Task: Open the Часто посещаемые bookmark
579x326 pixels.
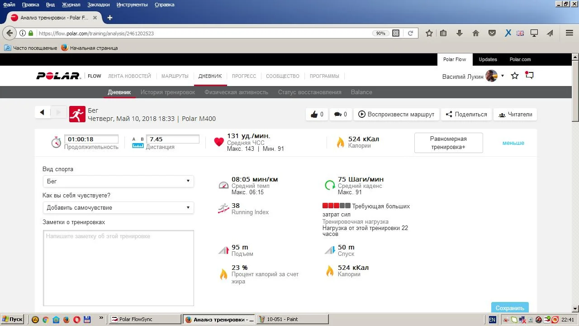Action: pos(31,48)
